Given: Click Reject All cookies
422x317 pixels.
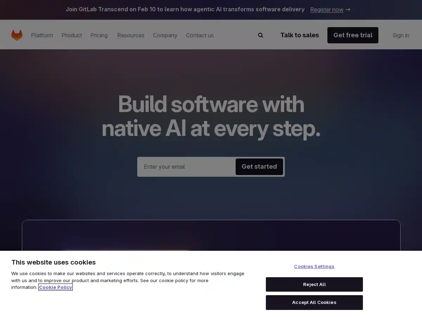Looking at the screenshot, I should point(314,284).
